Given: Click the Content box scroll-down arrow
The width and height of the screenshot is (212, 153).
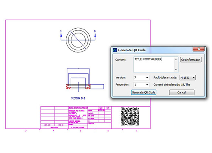Looking at the screenshot, I should point(176,70).
